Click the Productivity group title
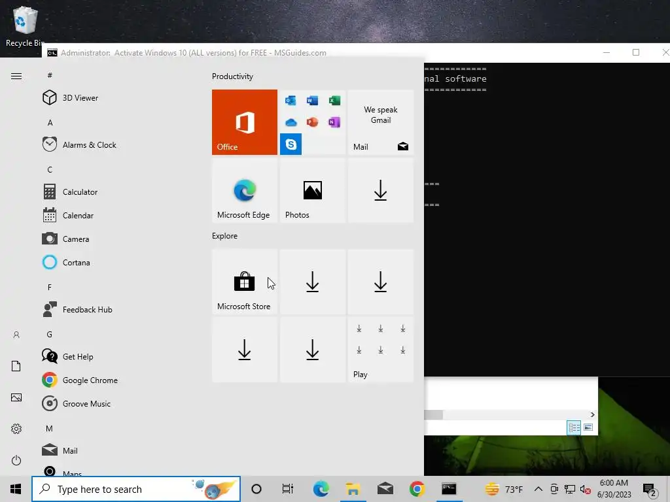Viewport: 670px width, 502px height. [232, 76]
